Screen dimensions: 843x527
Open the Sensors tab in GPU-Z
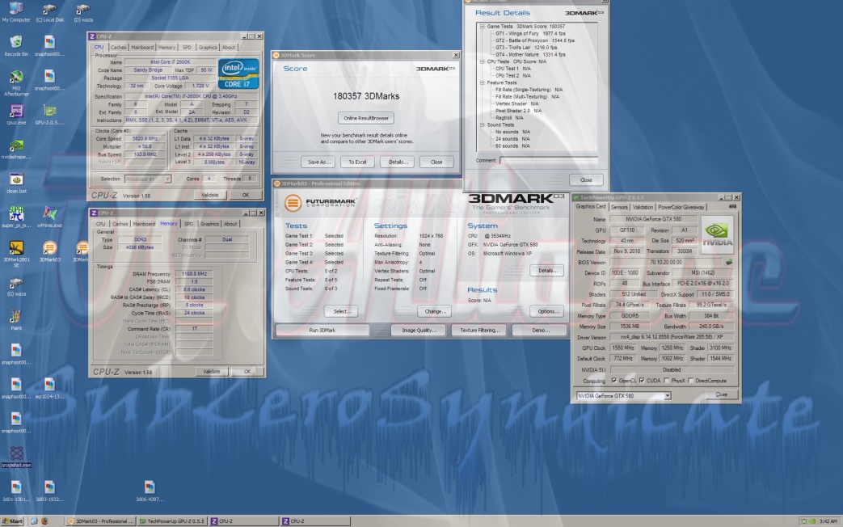[619, 207]
